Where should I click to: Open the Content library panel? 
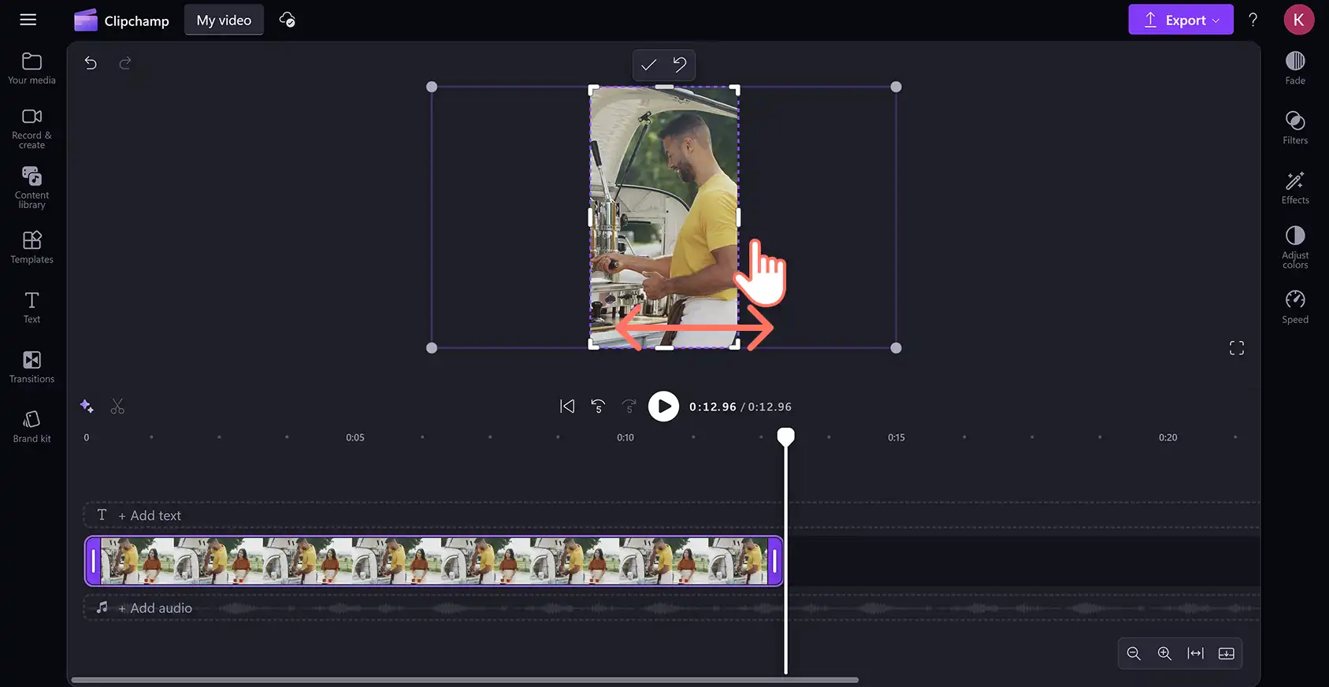32,188
